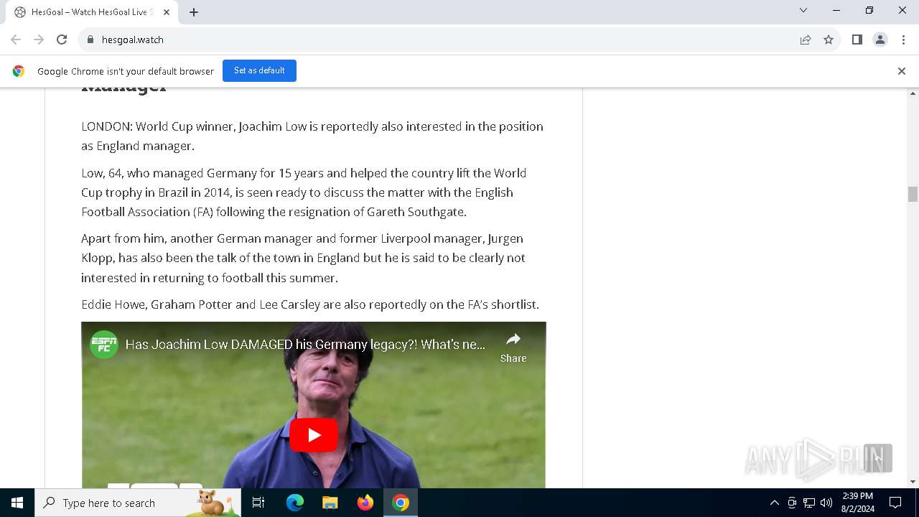Share this page icon in address bar
This screenshot has width=919, height=517.
tap(806, 39)
